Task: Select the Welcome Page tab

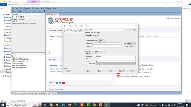Action: point(53,15)
